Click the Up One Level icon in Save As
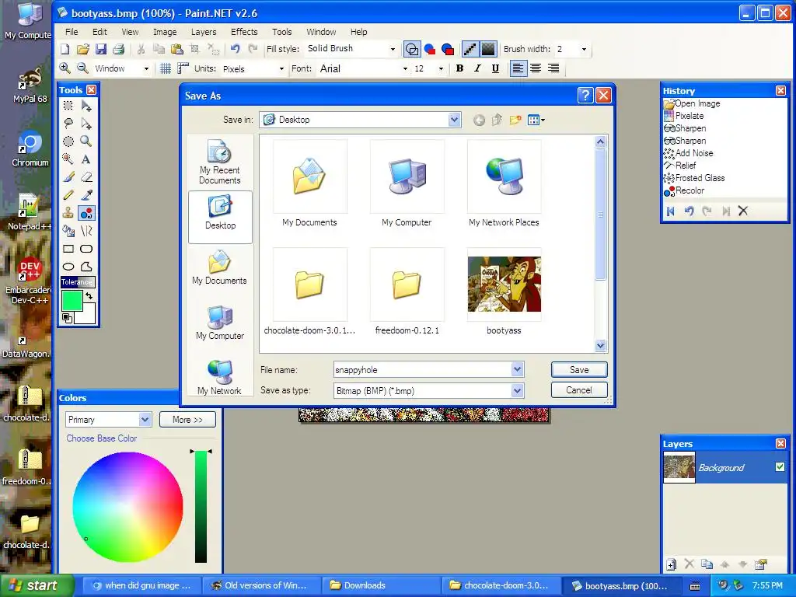Viewport: 796px width, 597px height. coord(497,120)
